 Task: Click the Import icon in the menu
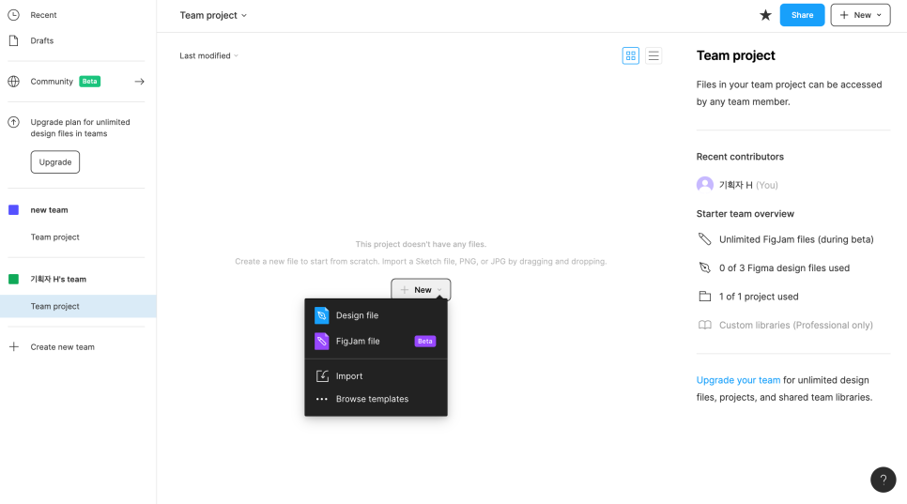point(322,376)
